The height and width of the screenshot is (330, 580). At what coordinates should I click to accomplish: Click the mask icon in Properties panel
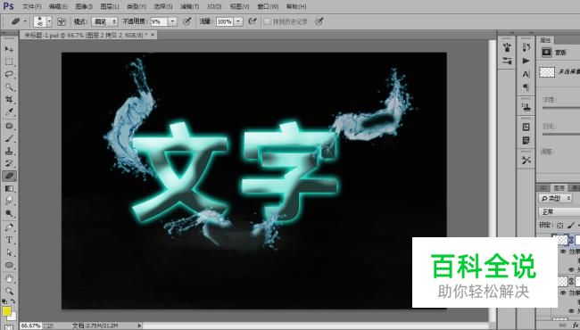click(546, 53)
